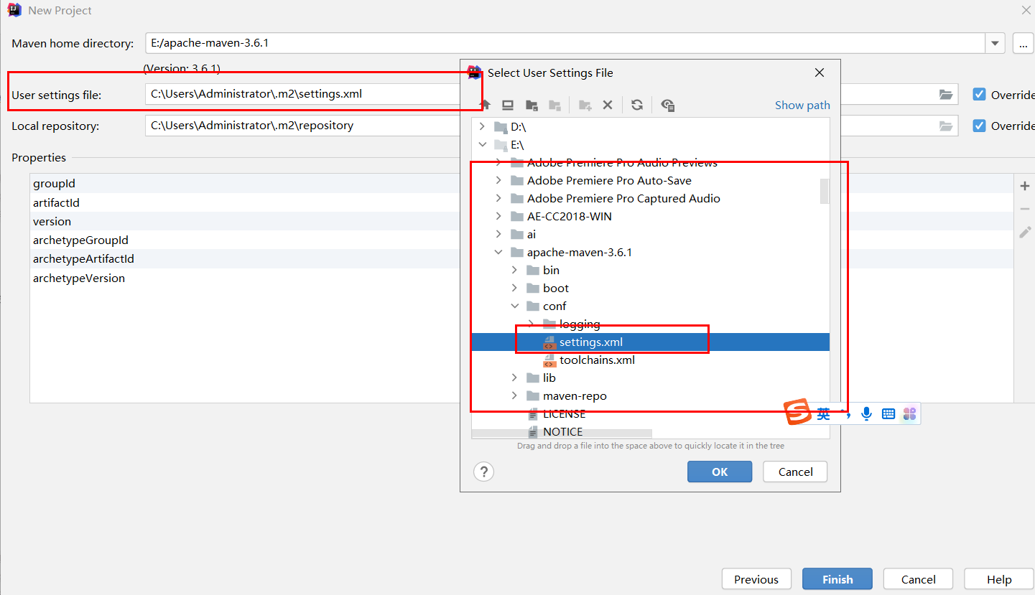This screenshot has height=595, width=1035.
Task: Cancel the New Project wizard
Action: [x=918, y=579]
